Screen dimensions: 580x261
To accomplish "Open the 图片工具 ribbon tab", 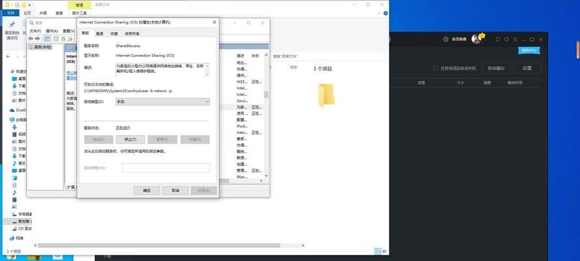I will click(80, 13).
